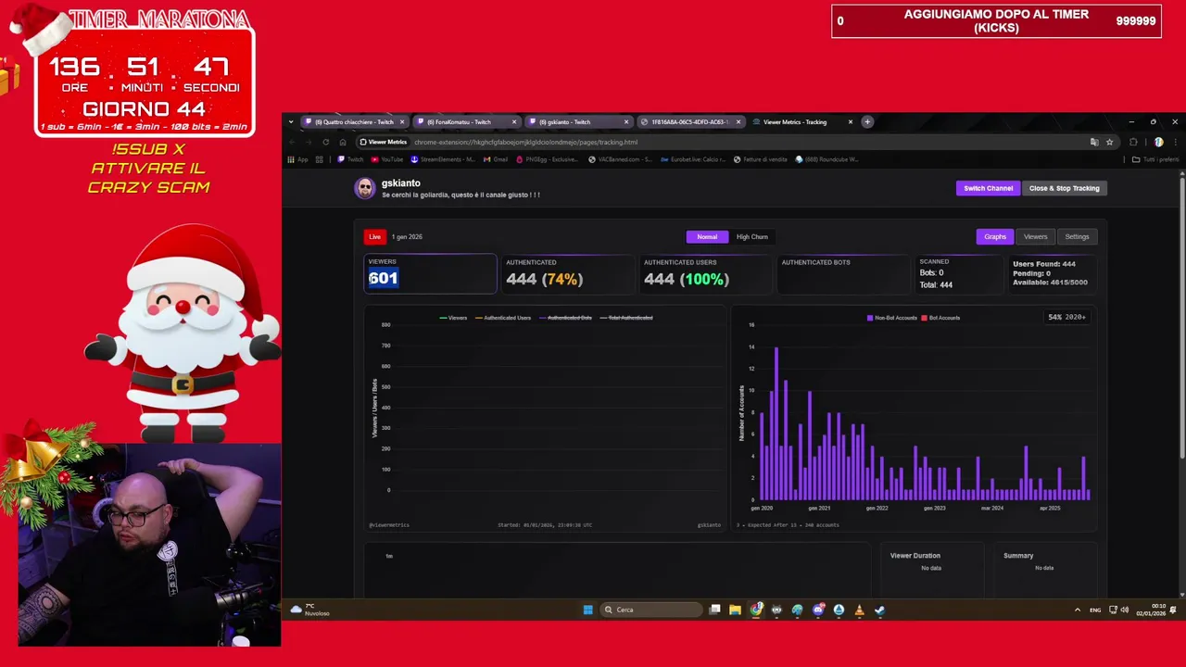The image size is (1186, 667).
Task: Click the browser reload icon
Action: 325,142
